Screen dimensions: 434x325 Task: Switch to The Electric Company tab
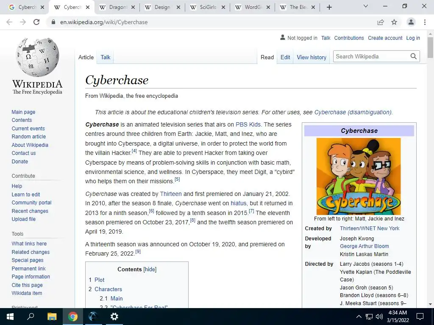[x=296, y=7]
